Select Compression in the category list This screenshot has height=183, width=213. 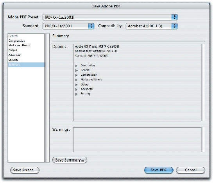coord(16,41)
